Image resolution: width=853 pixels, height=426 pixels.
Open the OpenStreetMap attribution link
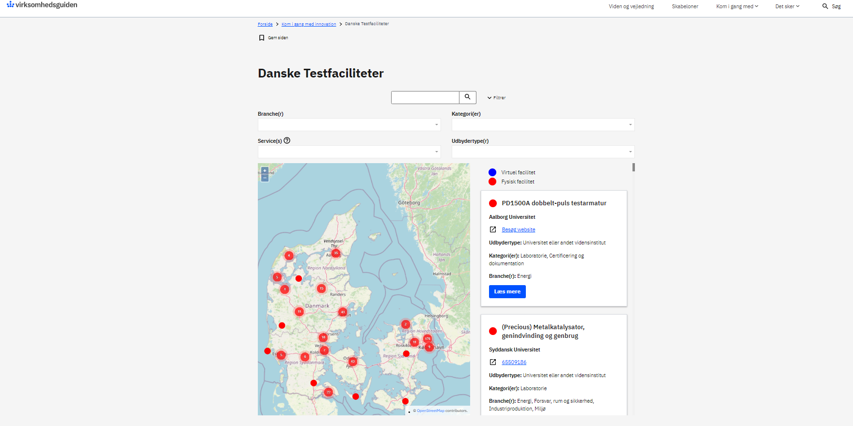click(430, 411)
